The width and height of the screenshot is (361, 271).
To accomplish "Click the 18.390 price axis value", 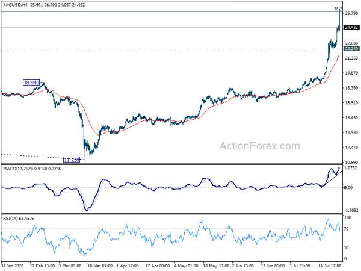I will click(351, 88).
